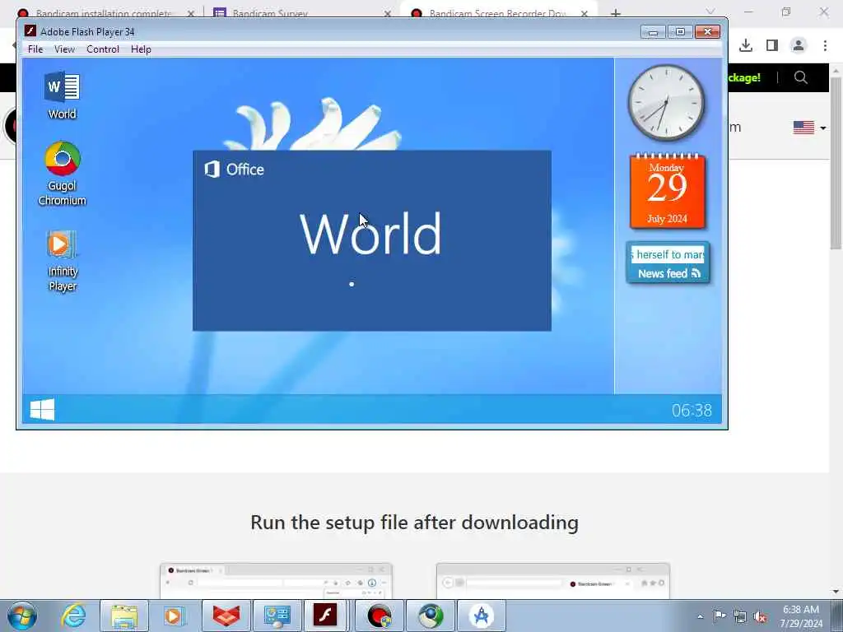Close the Bandicam Survey tab
Screen dimensions: 843x632
click(x=388, y=13)
